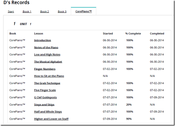Open the Steps and Skips lesson
175x126 pixels.
click(x=44, y=105)
